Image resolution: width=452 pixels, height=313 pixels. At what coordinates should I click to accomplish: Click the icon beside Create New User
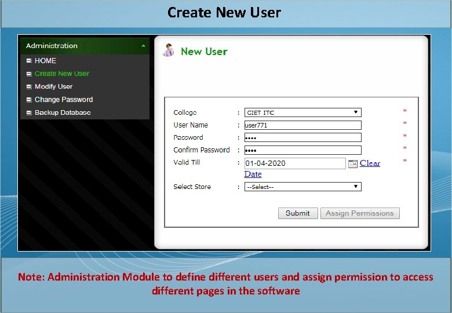pyautogui.click(x=29, y=74)
